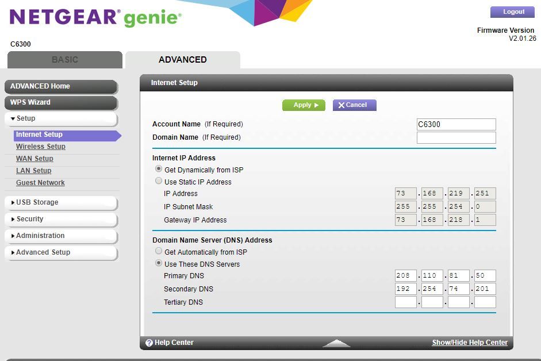Screen dimensions: 541x361
Task: Switch to the BASIC tab
Action: pos(65,60)
